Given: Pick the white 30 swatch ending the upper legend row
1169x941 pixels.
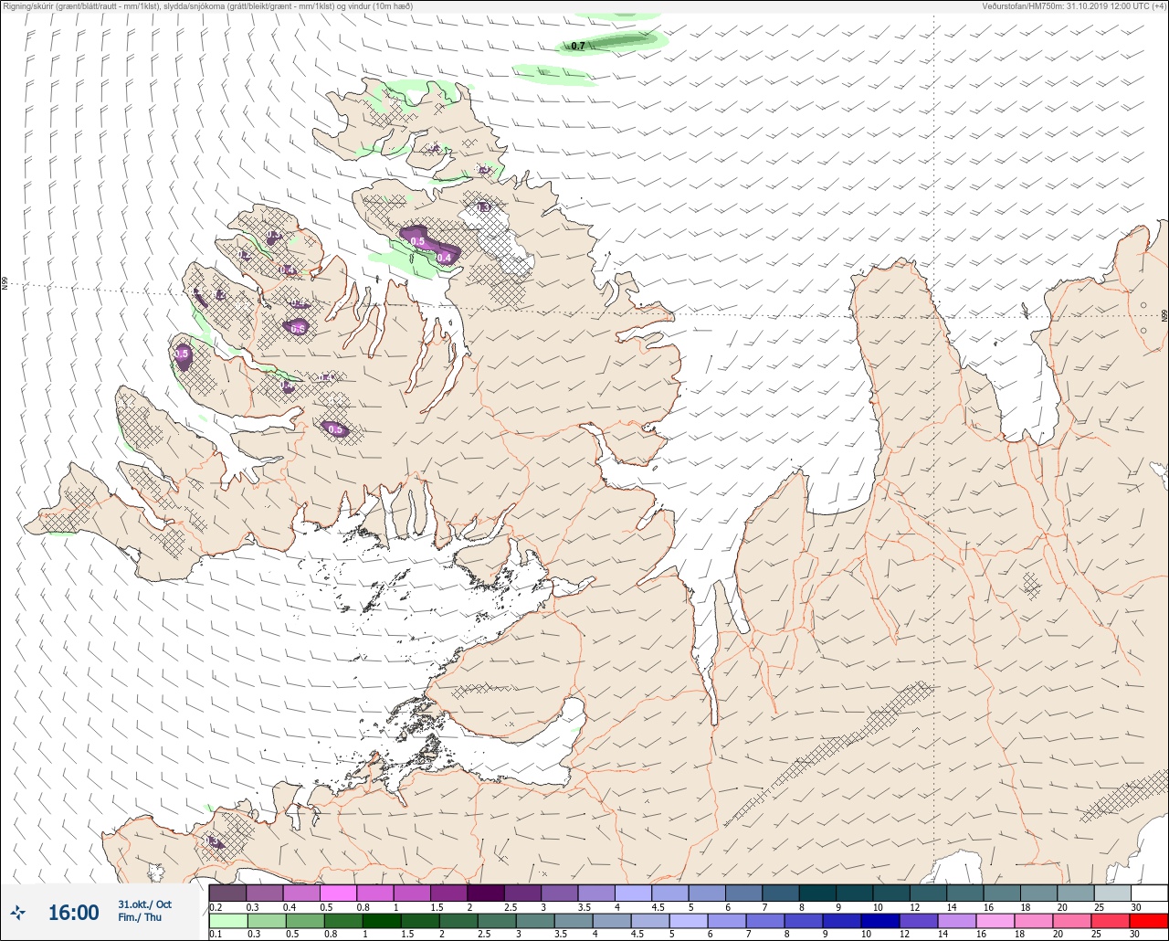Looking at the screenshot, I should (x=1149, y=893).
